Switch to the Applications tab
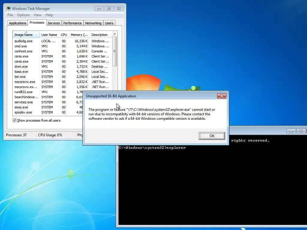Image resolution: width=307 pixels, height=230 pixels. 18,23
